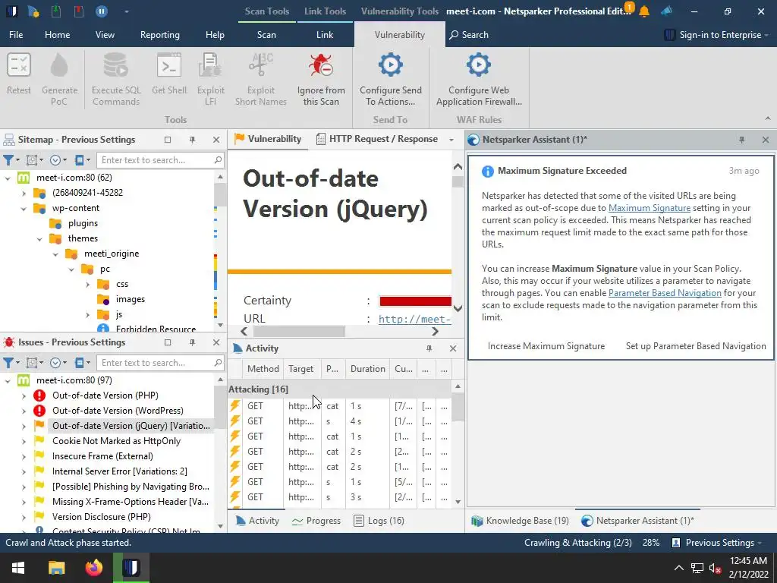The width and height of the screenshot is (777, 583).
Task: Open the Get Shell tool
Action: [x=169, y=74]
